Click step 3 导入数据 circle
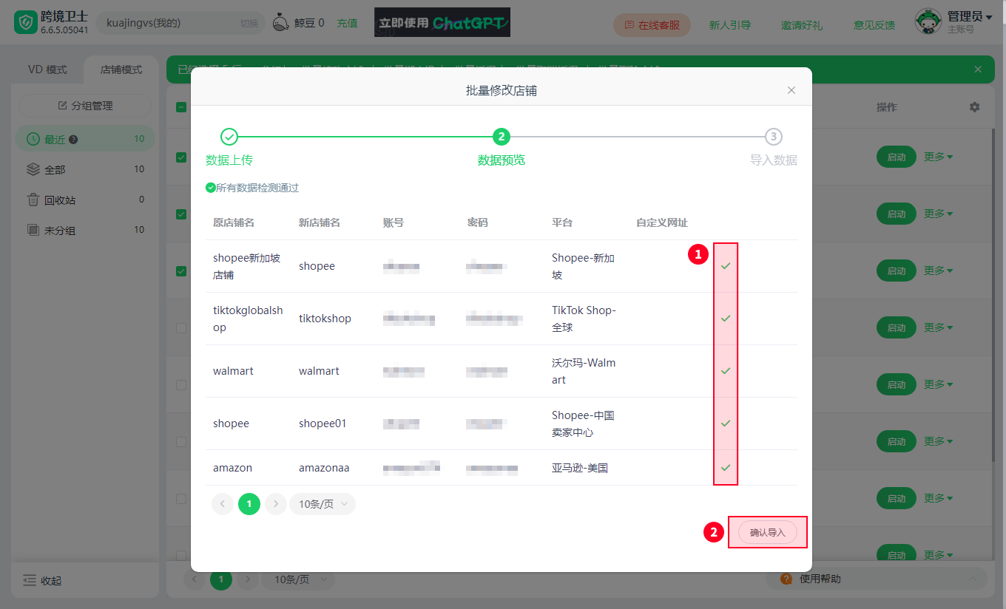Viewport: 1006px width, 609px height. click(774, 137)
